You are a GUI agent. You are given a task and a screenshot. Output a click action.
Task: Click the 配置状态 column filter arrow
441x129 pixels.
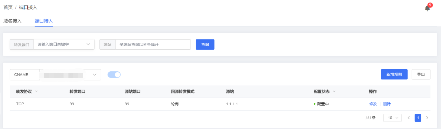pos(334,92)
